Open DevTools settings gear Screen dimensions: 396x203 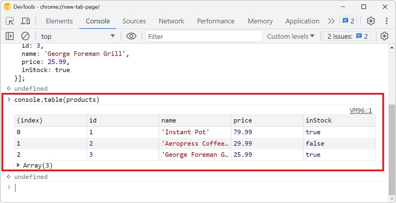[371, 21]
